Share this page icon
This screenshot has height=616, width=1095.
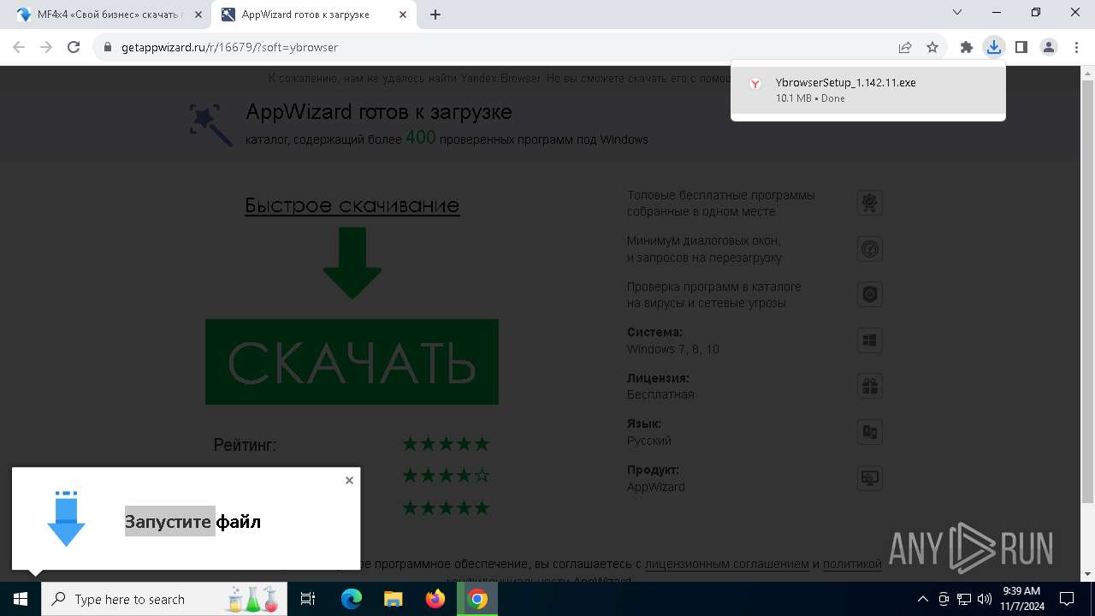[905, 47]
